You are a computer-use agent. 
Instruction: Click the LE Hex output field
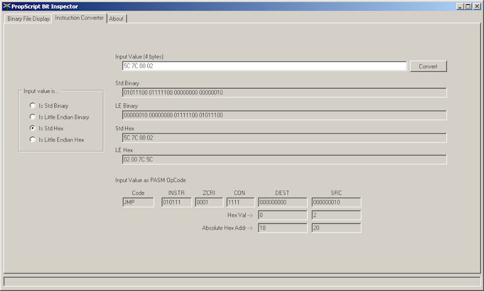coord(284,160)
